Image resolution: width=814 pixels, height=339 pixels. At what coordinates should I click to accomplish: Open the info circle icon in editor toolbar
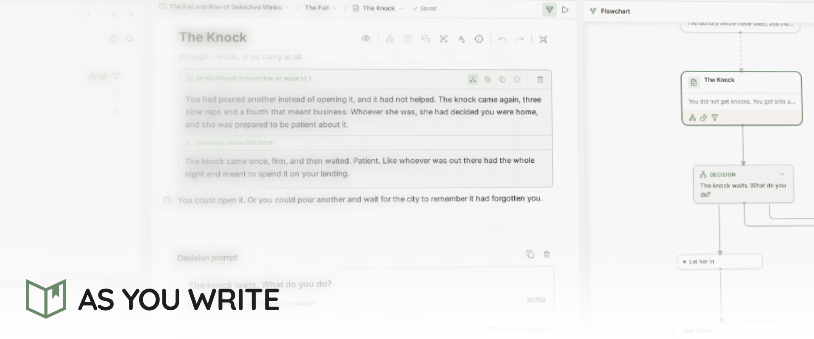(479, 39)
